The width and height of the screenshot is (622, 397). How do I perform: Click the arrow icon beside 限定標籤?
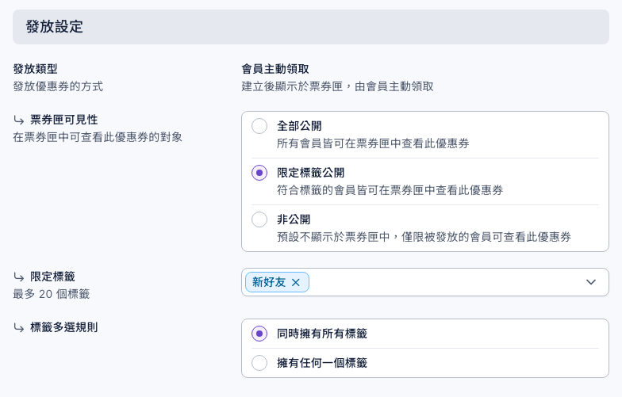(x=19, y=277)
